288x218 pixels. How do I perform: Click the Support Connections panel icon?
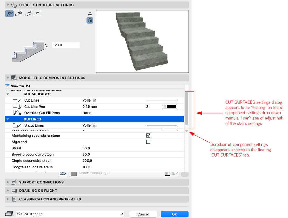click(14, 182)
